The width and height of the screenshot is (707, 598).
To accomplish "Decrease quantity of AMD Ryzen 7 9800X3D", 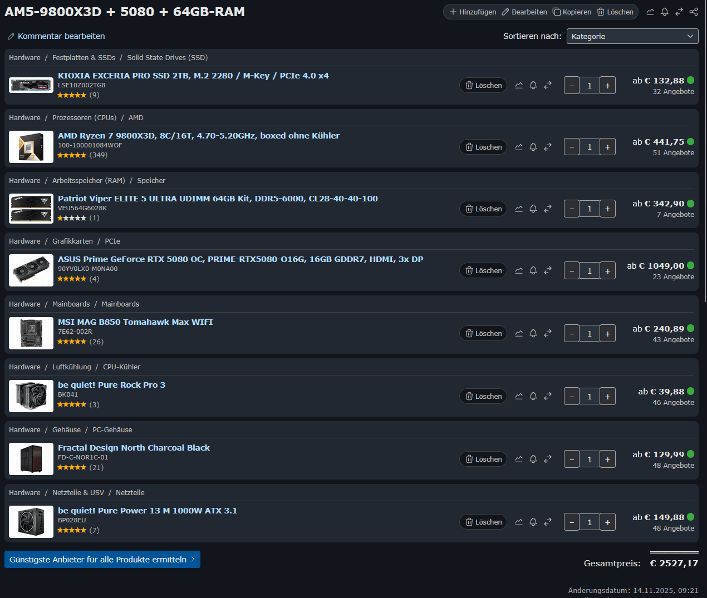I will 572,147.
